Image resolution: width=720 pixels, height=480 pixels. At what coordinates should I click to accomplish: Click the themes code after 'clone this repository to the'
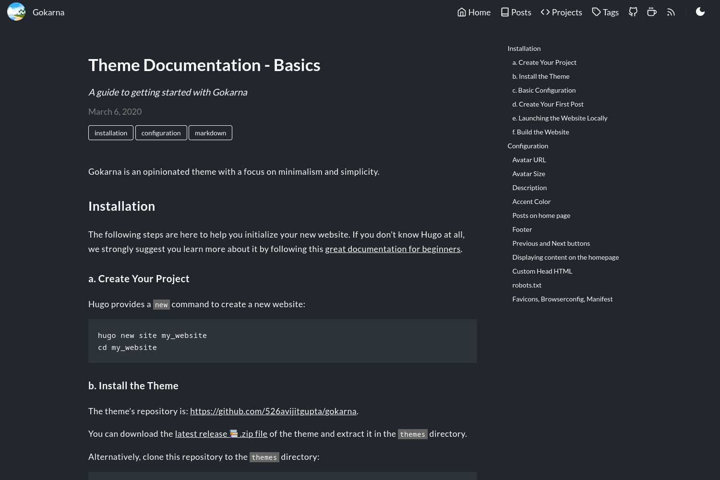click(264, 457)
